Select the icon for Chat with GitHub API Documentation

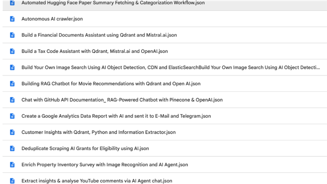click(x=12, y=100)
